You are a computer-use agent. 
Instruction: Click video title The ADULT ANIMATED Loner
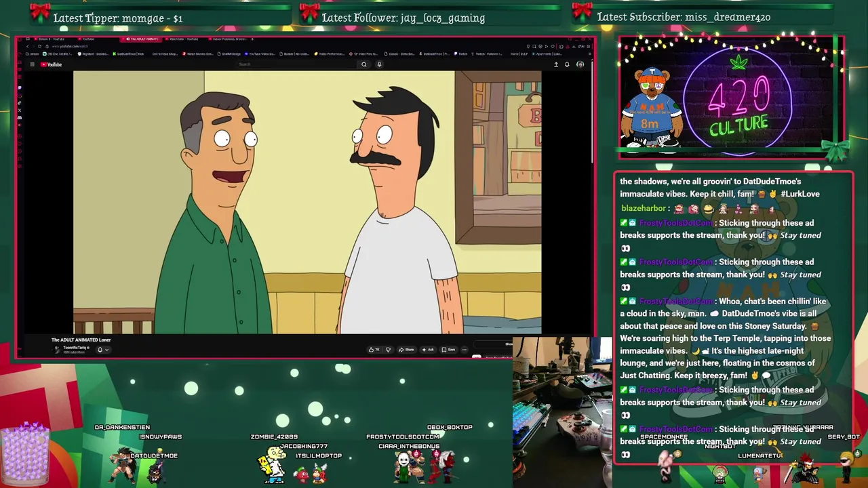[81, 340]
